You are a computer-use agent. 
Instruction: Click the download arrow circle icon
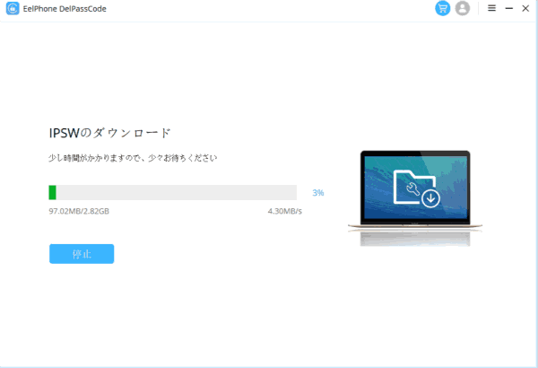430,198
